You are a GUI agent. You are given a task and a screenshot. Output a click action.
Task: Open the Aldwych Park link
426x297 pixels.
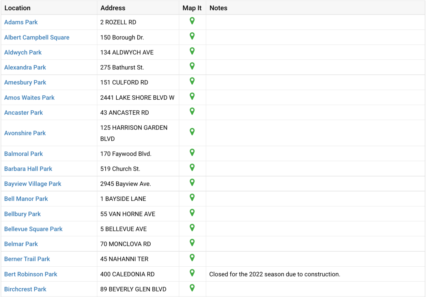tap(23, 52)
